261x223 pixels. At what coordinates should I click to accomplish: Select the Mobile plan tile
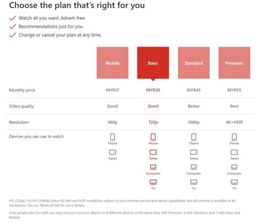coord(112,63)
